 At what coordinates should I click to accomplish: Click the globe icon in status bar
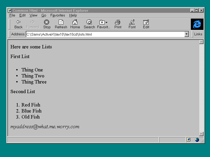197,140
